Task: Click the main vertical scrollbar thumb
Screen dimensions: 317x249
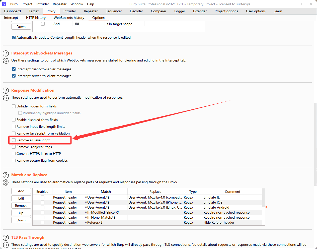Action: 315,144
